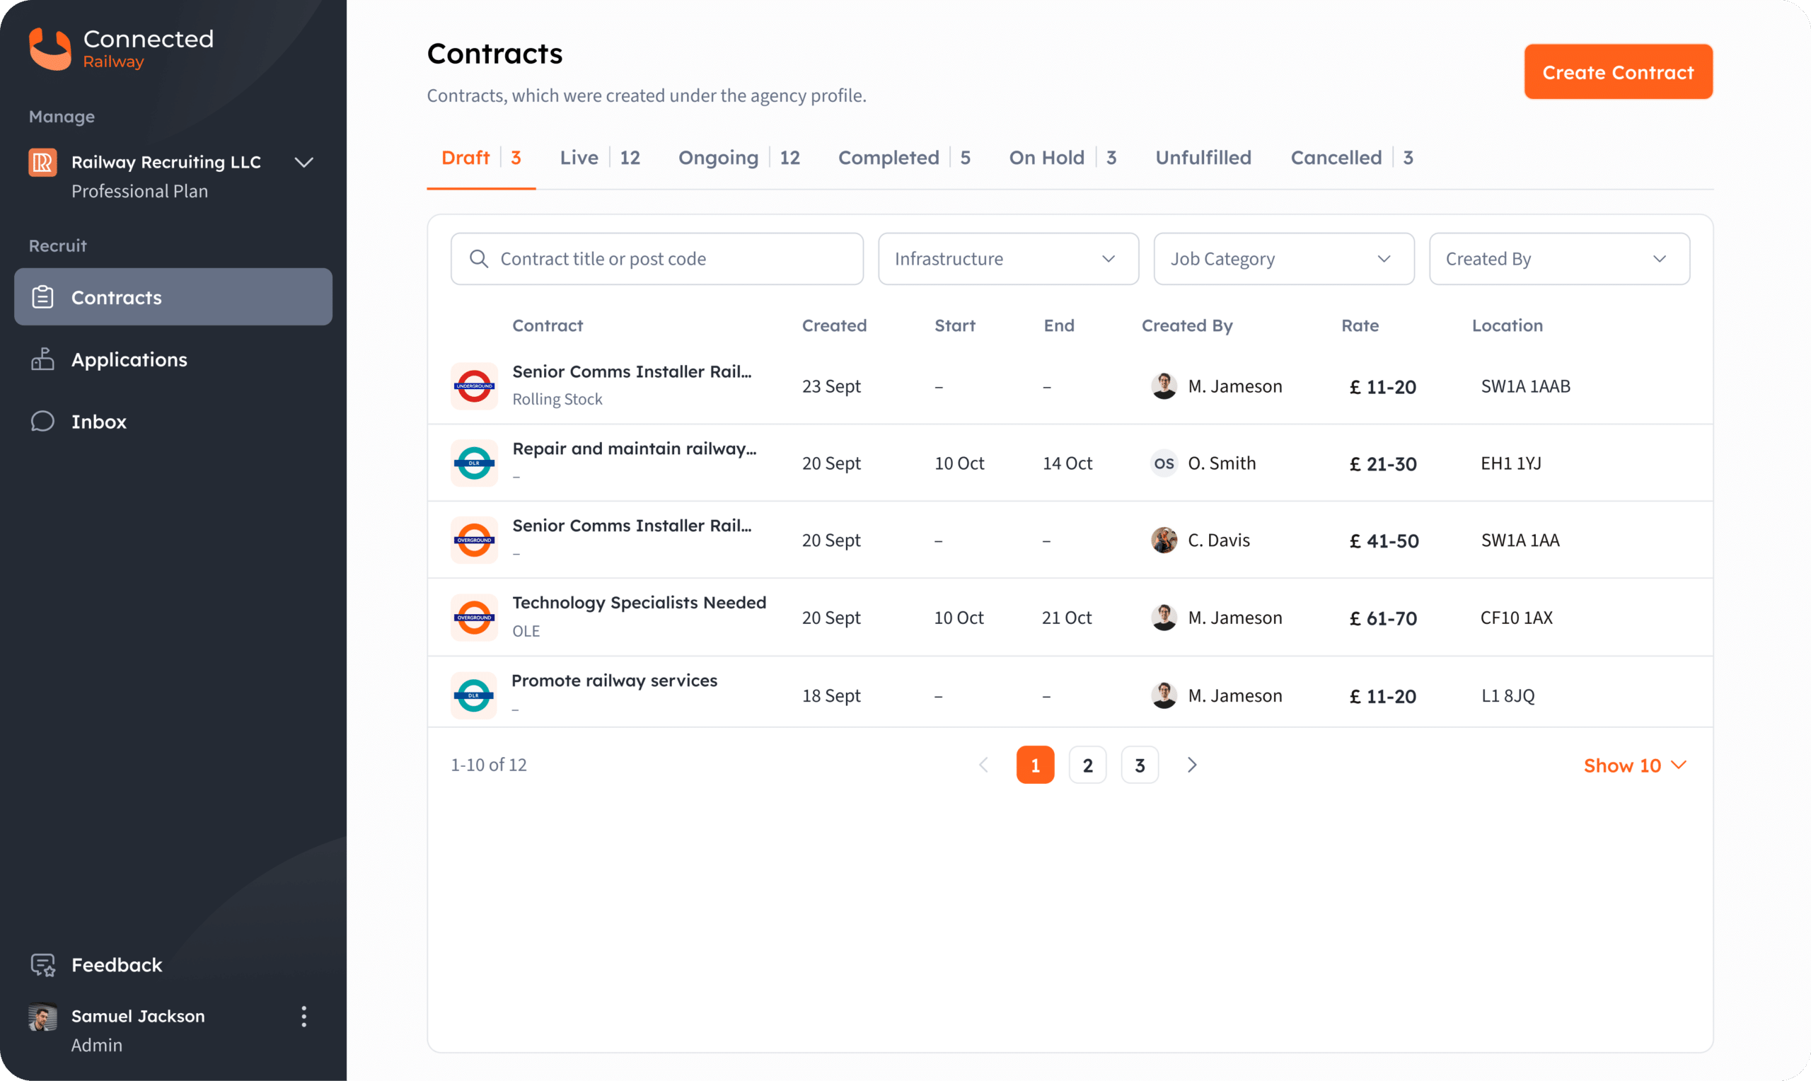The image size is (1811, 1081).
Task: Click the Create Contract button
Action: 1618,72
